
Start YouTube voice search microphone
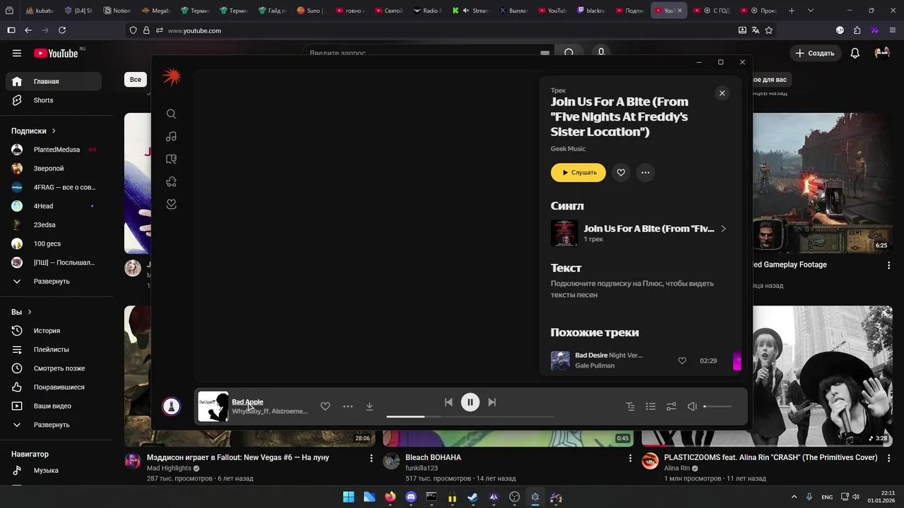[x=601, y=52]
